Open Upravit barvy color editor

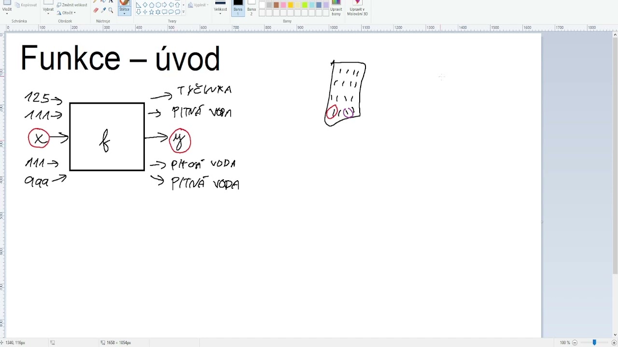(x=336, y=8)
